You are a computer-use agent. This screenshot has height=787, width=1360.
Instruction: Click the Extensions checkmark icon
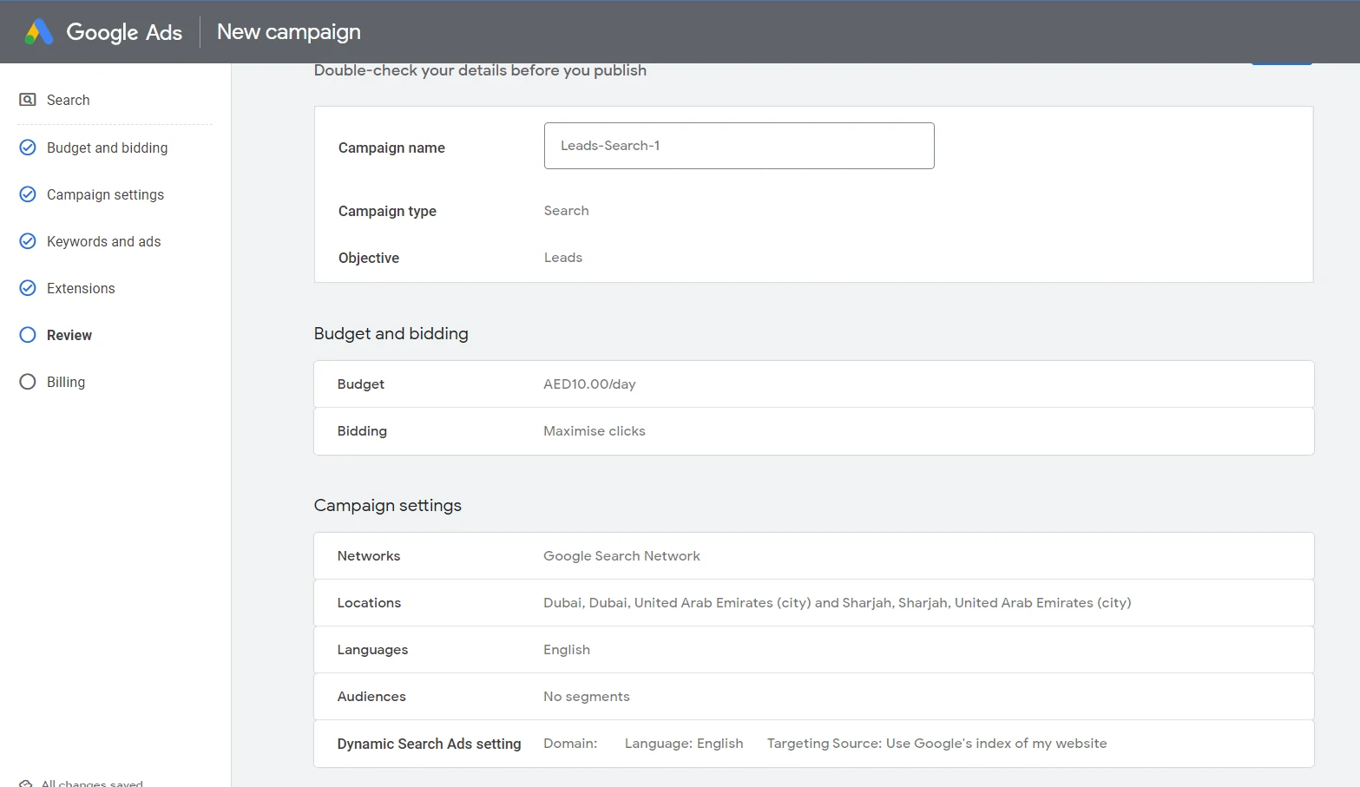pyautogui.click(x=28, y=288)
